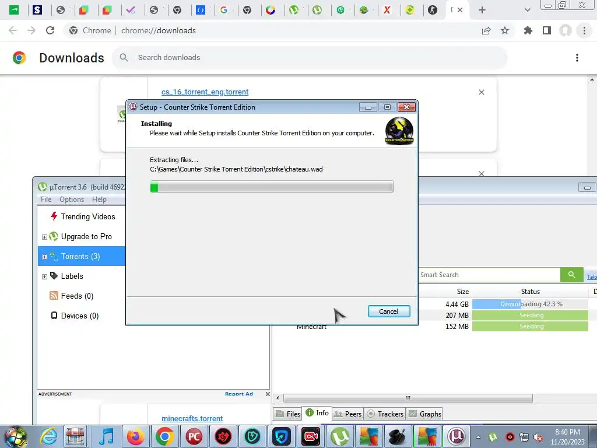The image size is (597, 448).
Task: Select Trending Videos in uTorrent sidebar
Action: point(87,216)
